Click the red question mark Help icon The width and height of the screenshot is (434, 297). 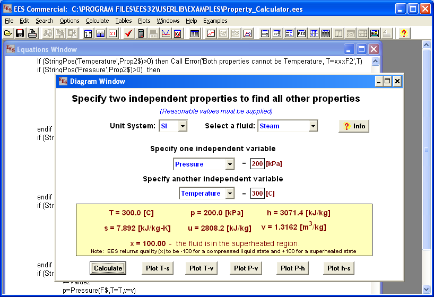404,33
